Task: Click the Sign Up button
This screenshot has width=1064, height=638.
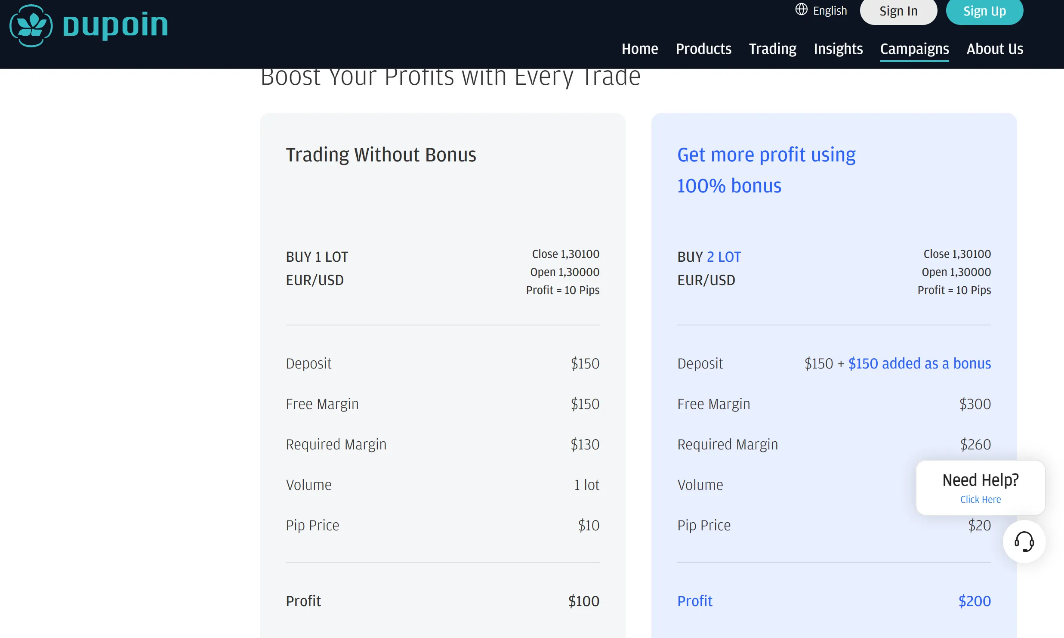Action: (984, 11)
